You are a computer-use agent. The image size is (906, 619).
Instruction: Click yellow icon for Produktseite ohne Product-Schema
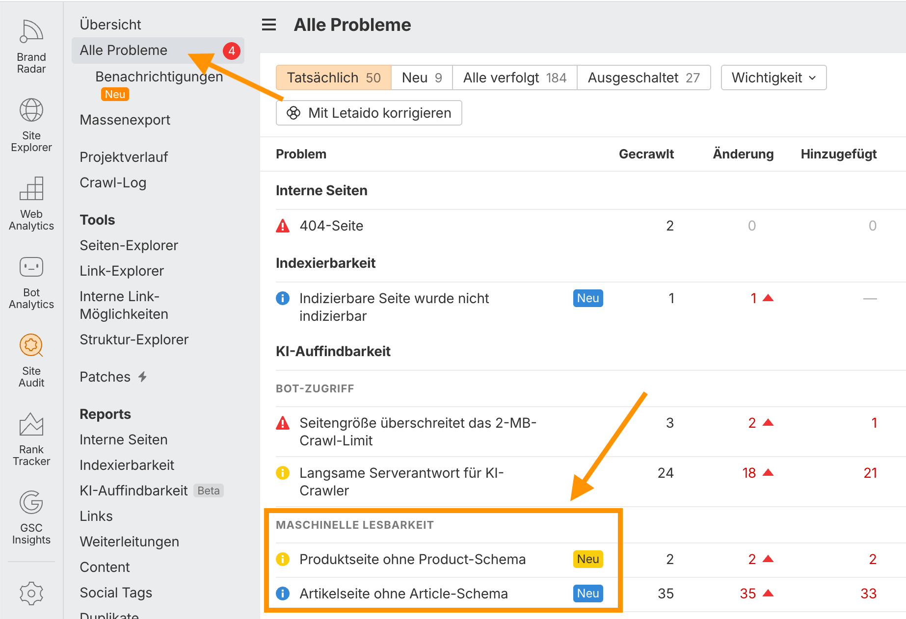pos(283,559)
